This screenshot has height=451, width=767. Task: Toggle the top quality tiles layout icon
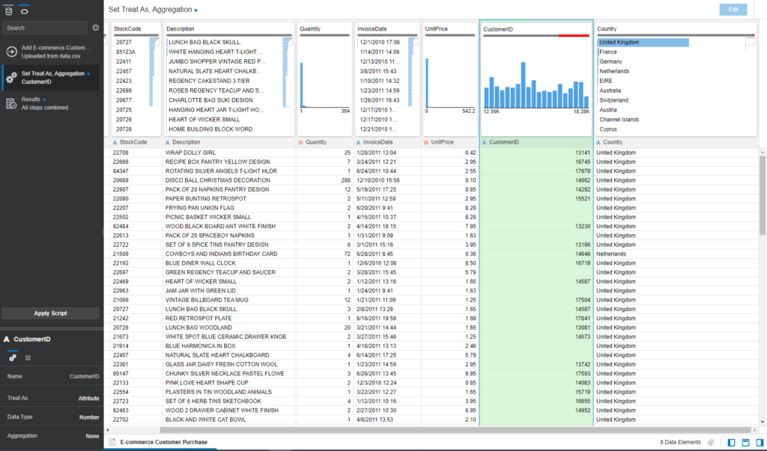pos(745,442)
